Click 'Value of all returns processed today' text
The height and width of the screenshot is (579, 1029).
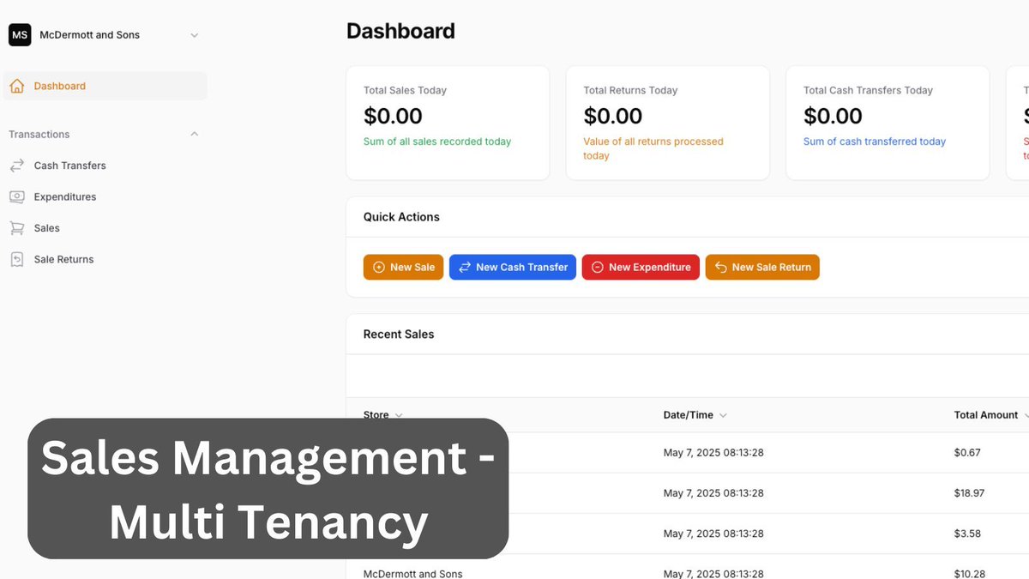653,148
